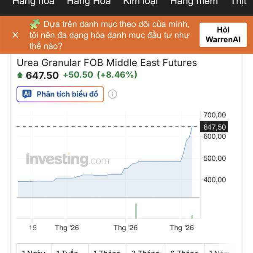The height and width of the screenshot is (253, 253).
Task: Select the 1 Ngày time range
Action: coord(34,250)
